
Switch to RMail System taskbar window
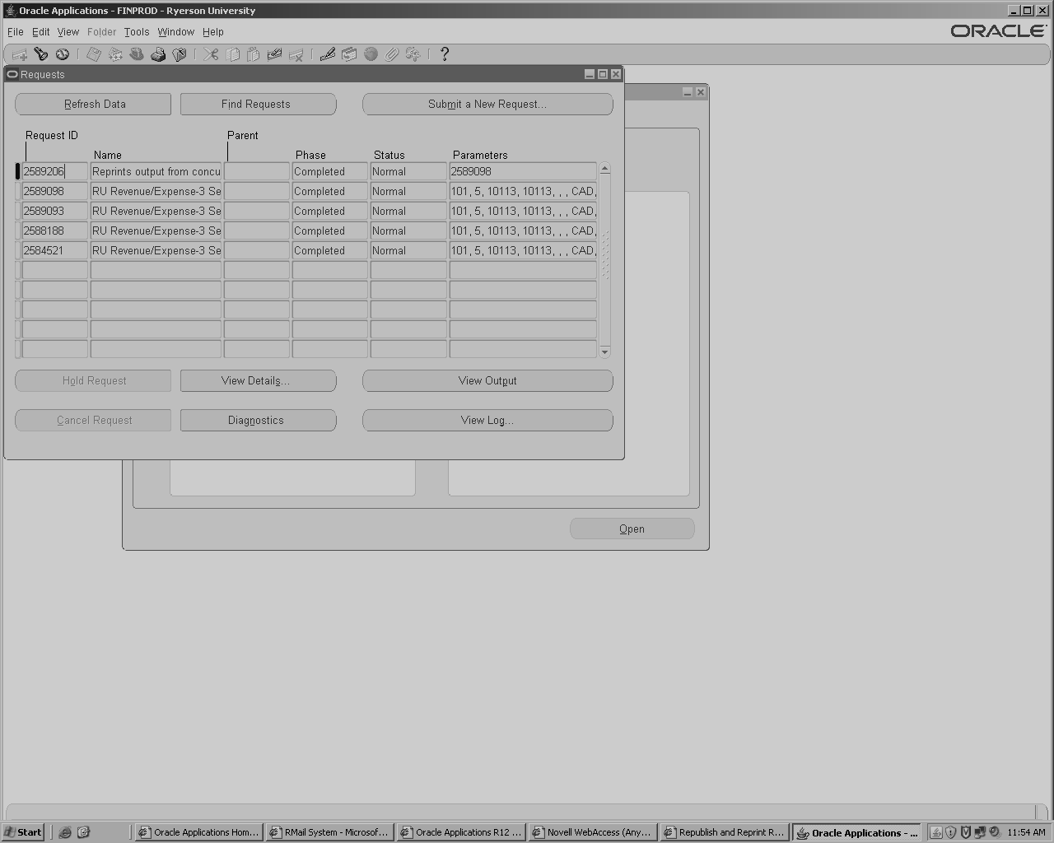click(x=329, y=832)
